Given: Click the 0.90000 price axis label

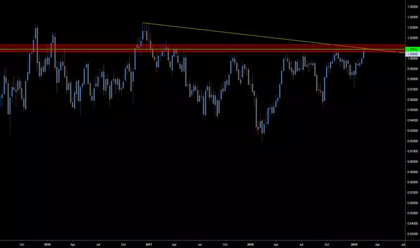Looking at the screenshot, I should pyautogui.click(x=413, y=162).
